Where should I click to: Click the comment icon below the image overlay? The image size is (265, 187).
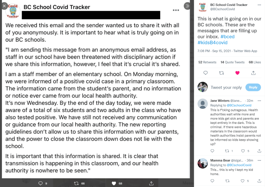(40, 183)
